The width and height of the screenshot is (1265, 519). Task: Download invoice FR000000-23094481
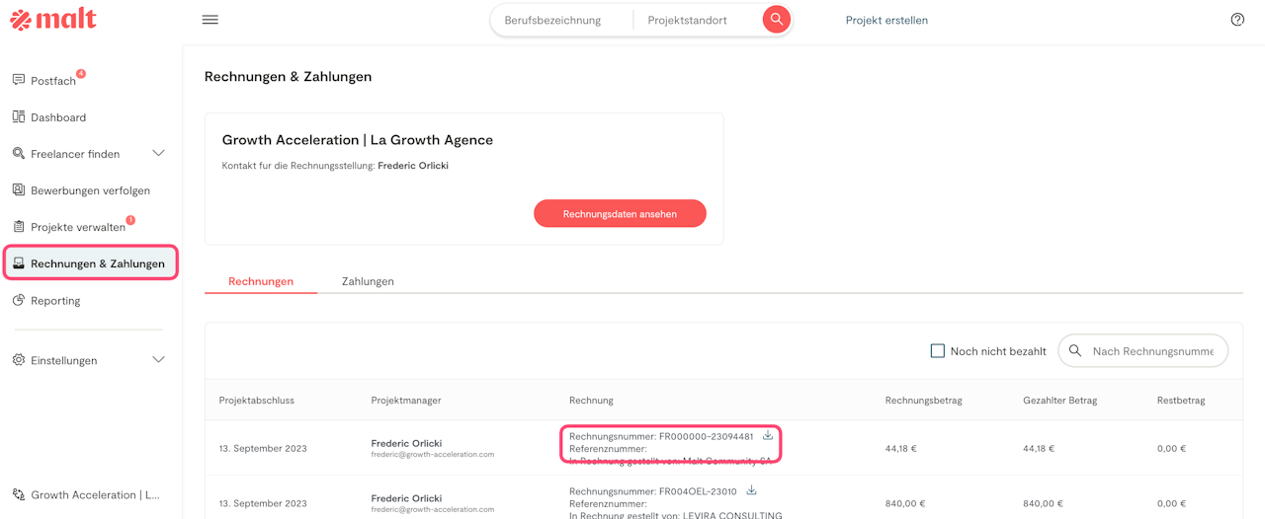(x=768, y=435)
